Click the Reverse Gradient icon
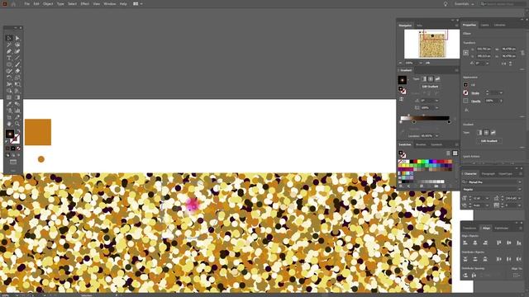Screen dimensions: 529x297 pyautogui.click(x=401, y=99)
